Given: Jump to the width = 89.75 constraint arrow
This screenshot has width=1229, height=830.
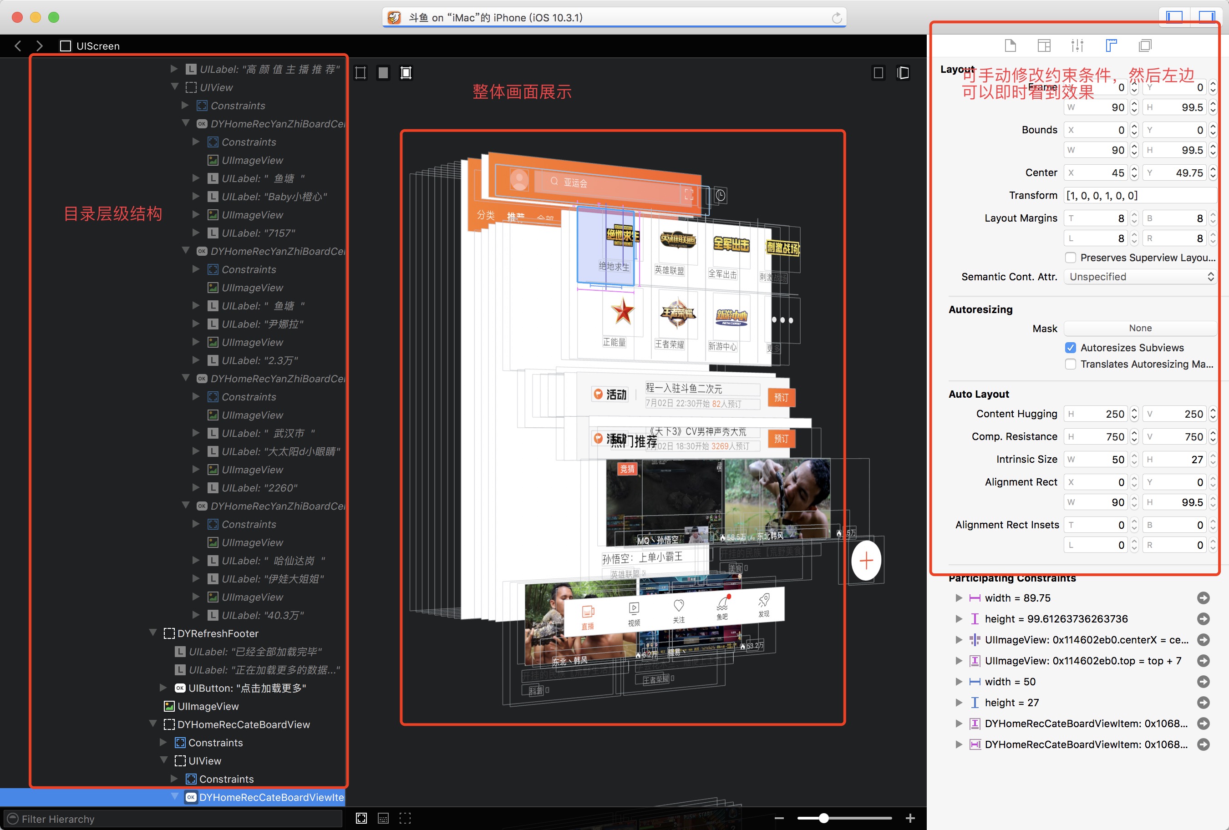Looking at the screenshot, I should tap(1203, 598).
